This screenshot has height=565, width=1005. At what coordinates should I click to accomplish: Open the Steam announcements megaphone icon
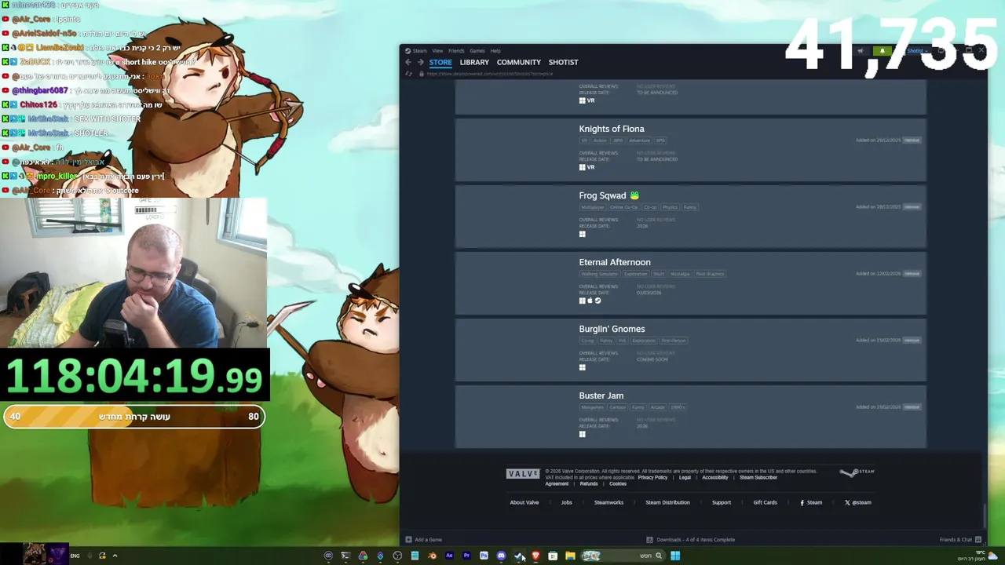[861, 51]
